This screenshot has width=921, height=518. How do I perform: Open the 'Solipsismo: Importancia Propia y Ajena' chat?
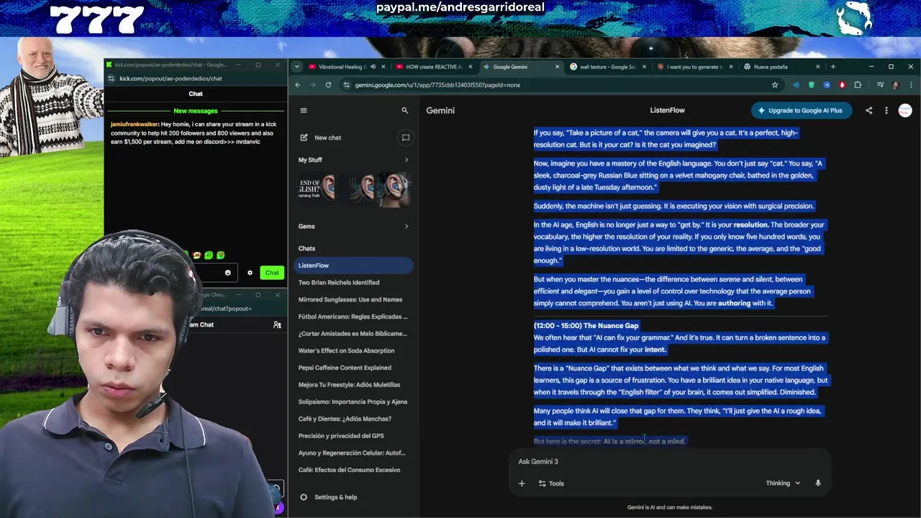353,401
